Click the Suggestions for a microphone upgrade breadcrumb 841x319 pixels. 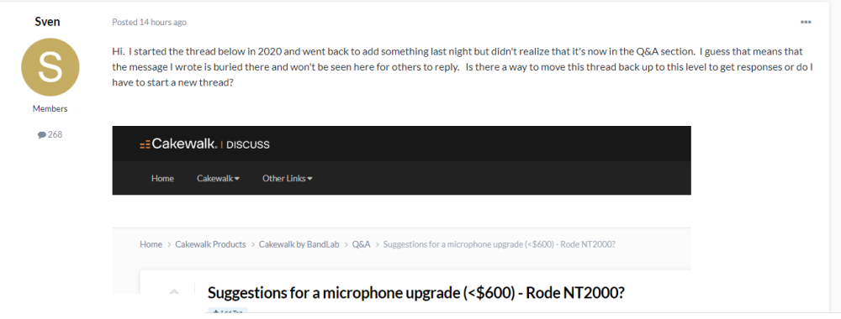(x=500, y=244)
